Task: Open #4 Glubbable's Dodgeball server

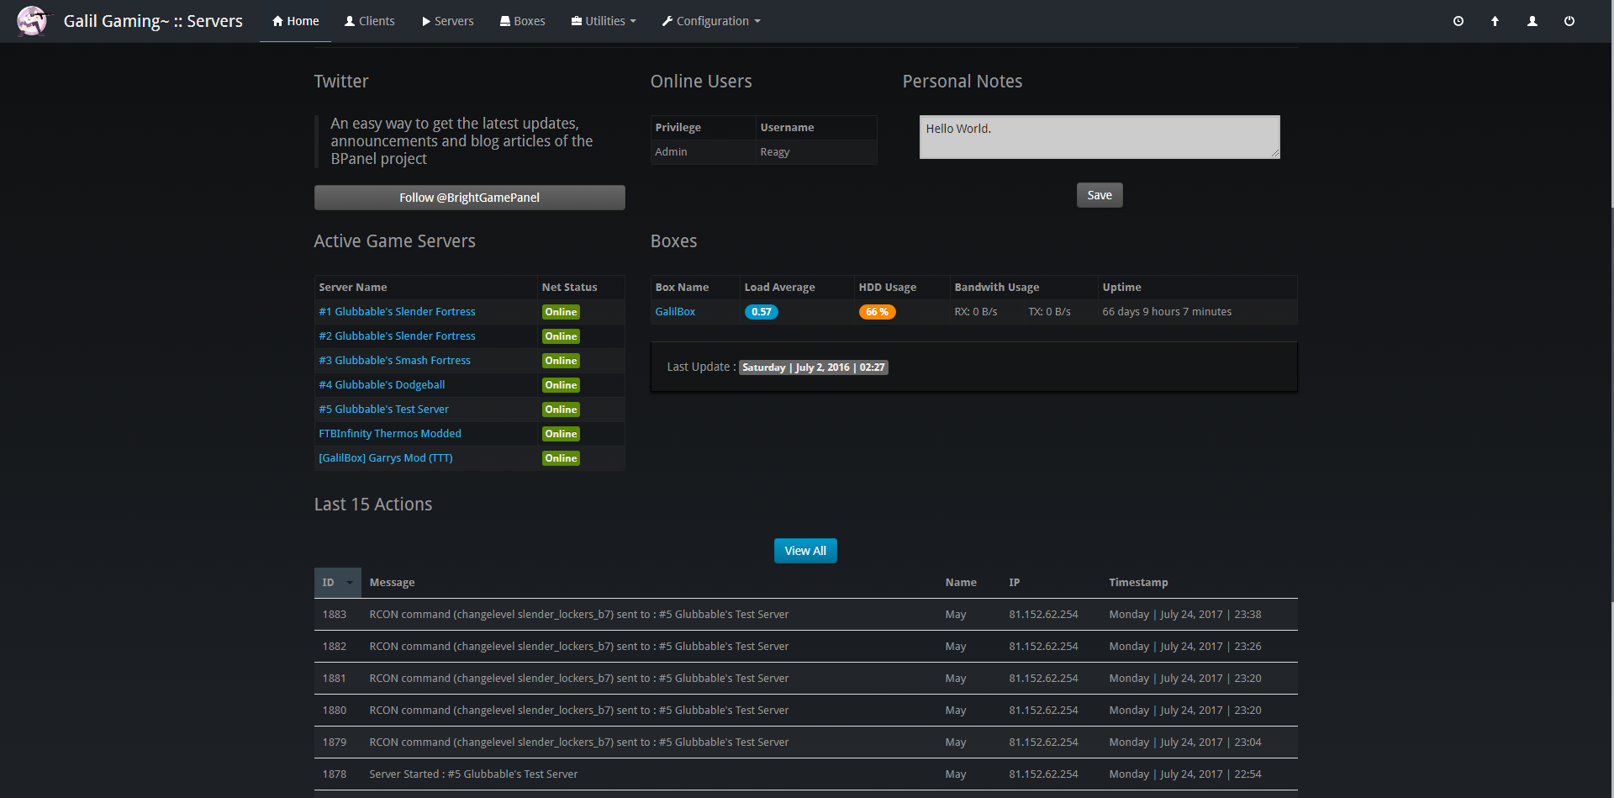Action: point(382,385)
